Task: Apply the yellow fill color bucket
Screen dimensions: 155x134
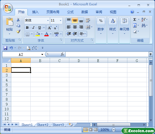Action: [38, 34]
